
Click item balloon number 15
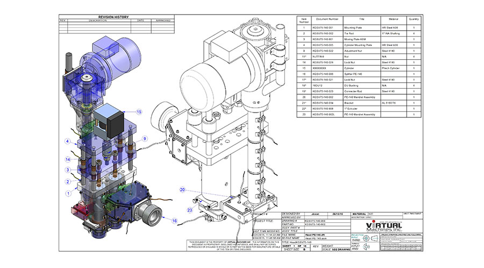139,112
